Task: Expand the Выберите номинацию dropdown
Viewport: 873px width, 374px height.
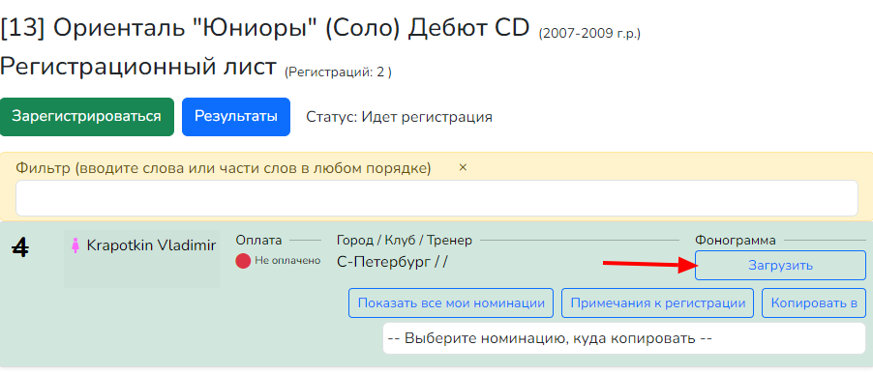Action: pos(624,338)
